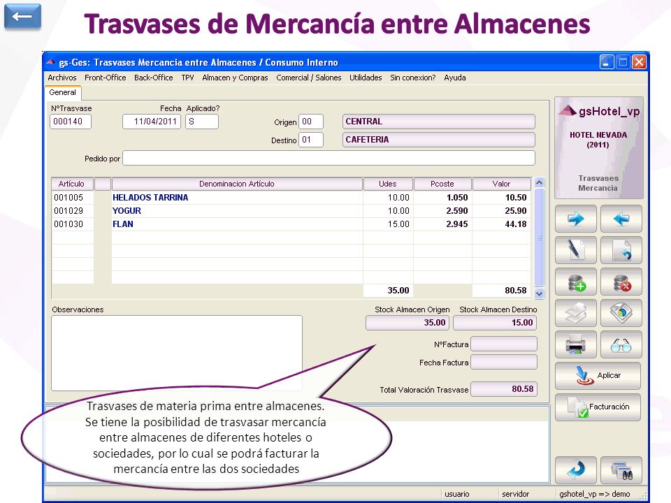Screen dimensions: 671x503
Task: Click the status bar usuario entry
Action: pyautogui.click(x=457, y=494)
